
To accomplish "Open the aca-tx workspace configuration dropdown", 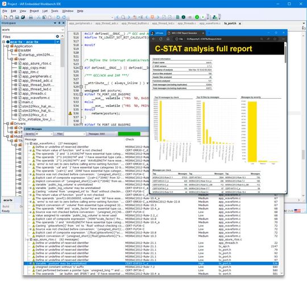I will tap(63, 30).
